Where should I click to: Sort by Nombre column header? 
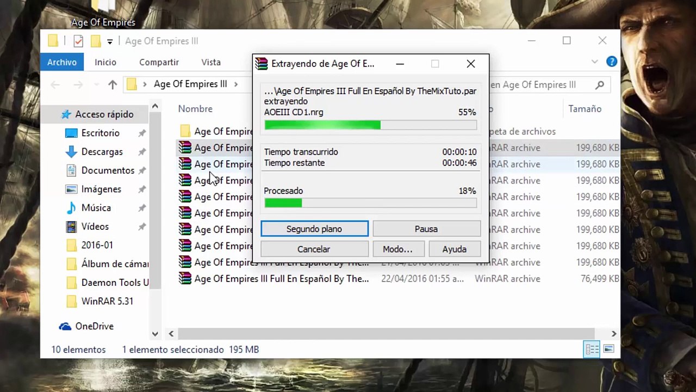[195, 109]
